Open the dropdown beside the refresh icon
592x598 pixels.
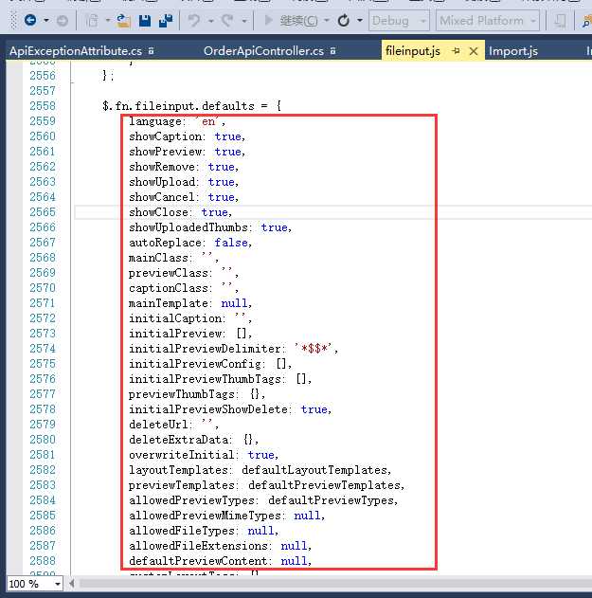pyautogui.click(x=360, y=20)
